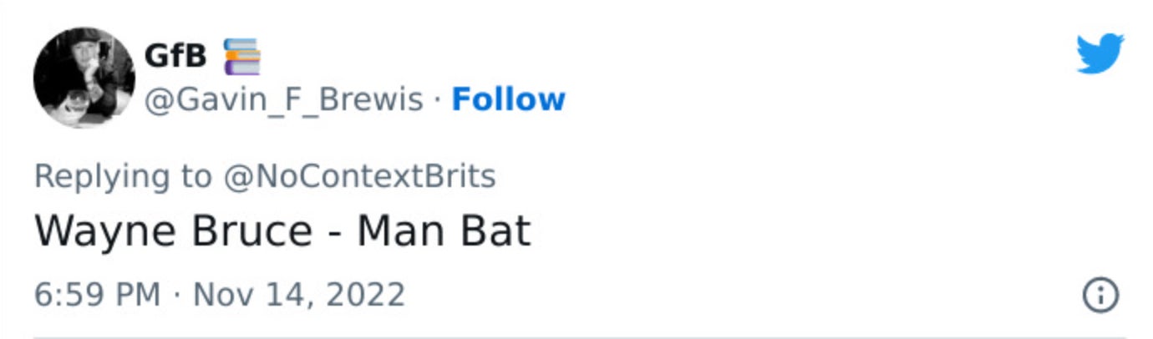Image resolution: width=1153 pixels, height=339 pixels.
Task: Click the year 2022 in the date
Action: [x=363, y=295]
